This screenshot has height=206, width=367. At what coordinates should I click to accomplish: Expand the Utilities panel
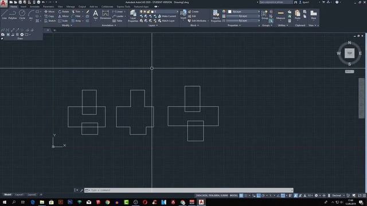click(283, 25)
